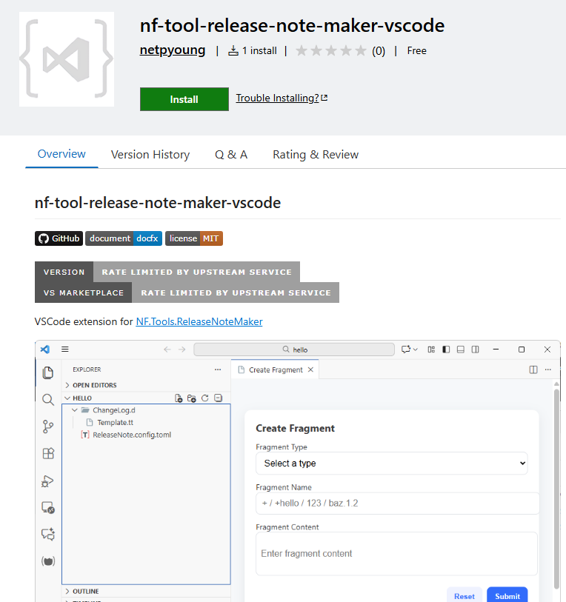Click the green Install button
Image resolution: width=566 pixels, height=602 pixels.
[184, 99]
